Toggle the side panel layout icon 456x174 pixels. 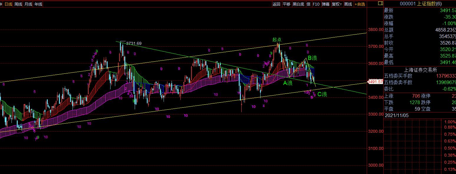380,4
